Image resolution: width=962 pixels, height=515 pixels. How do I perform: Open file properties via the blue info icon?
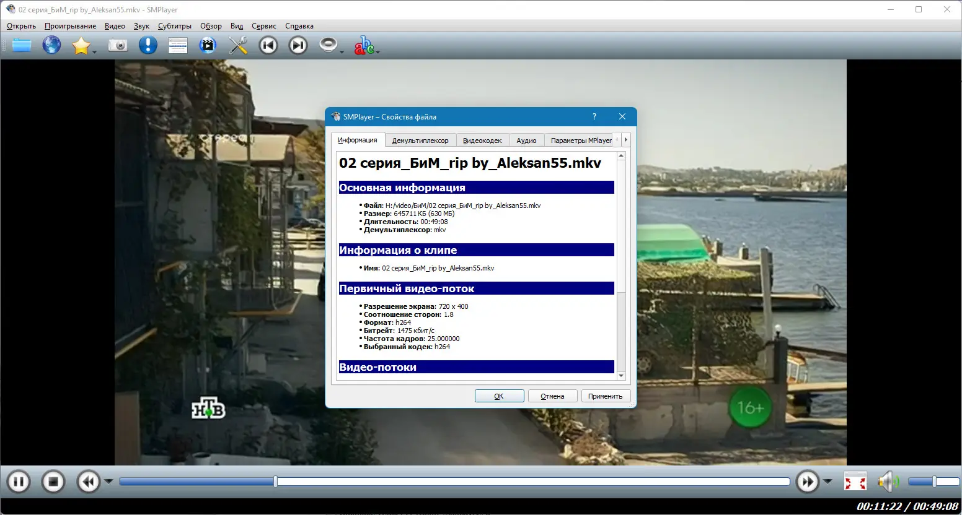(148, 45)
